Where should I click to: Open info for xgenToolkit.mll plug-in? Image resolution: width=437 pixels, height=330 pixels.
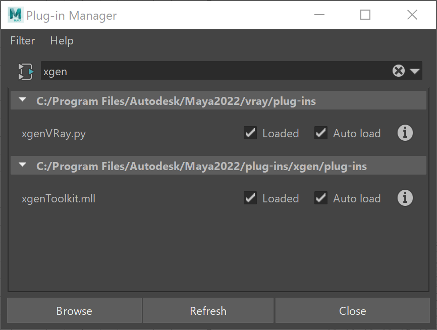tap(405, 198)
